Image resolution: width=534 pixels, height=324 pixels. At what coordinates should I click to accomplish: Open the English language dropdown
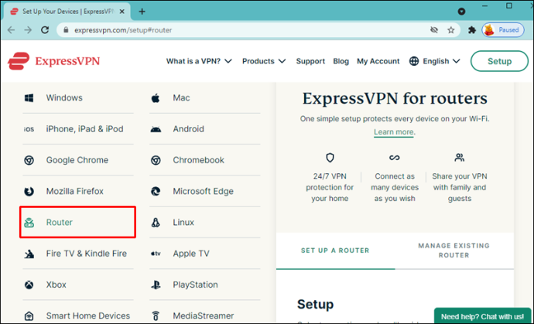tap(441, 61)
